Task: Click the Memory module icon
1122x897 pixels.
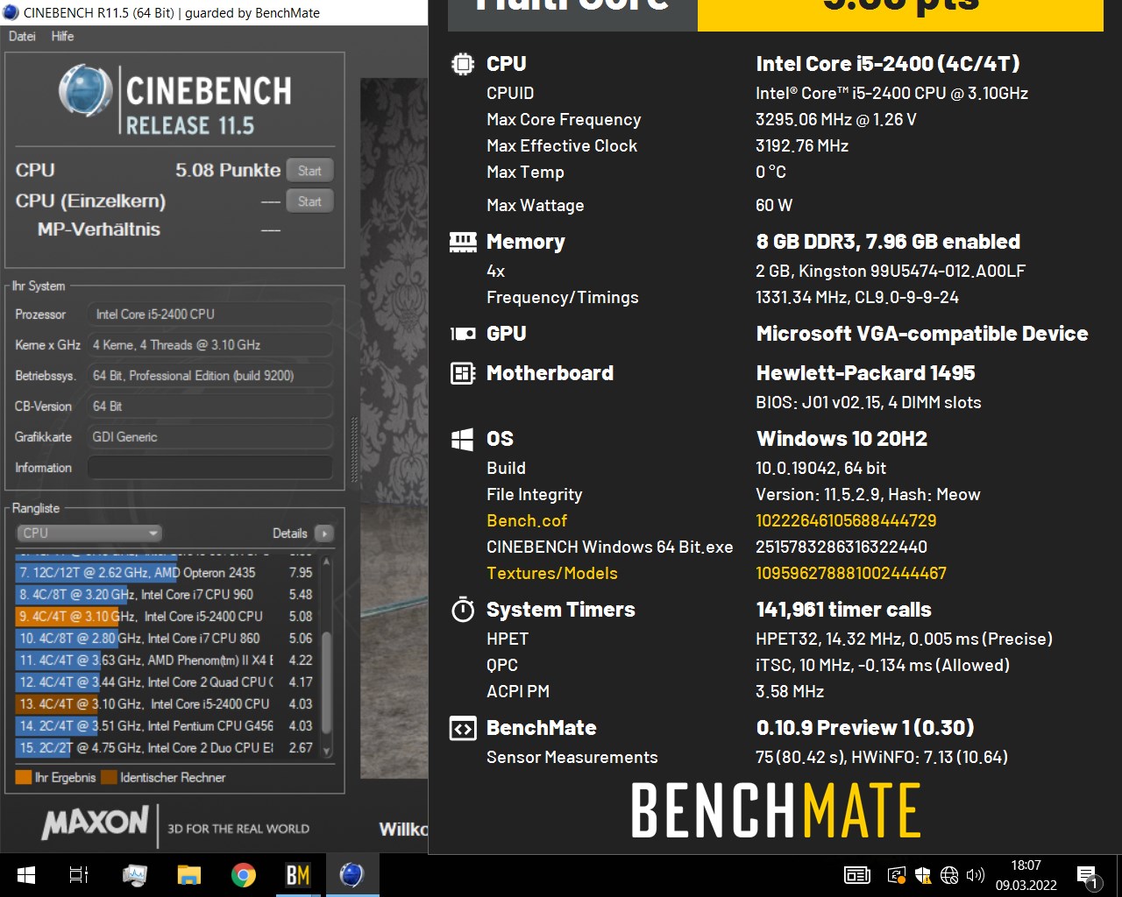Action: click(x=462, y=242)
